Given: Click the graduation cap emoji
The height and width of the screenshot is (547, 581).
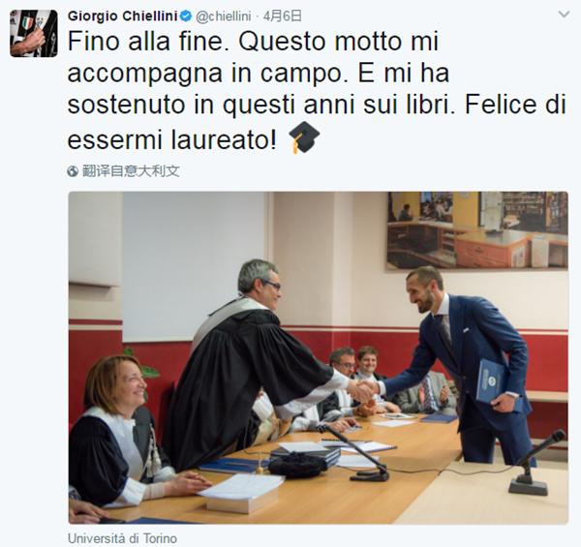Looking at the screenshot, I should coord(304,137).
